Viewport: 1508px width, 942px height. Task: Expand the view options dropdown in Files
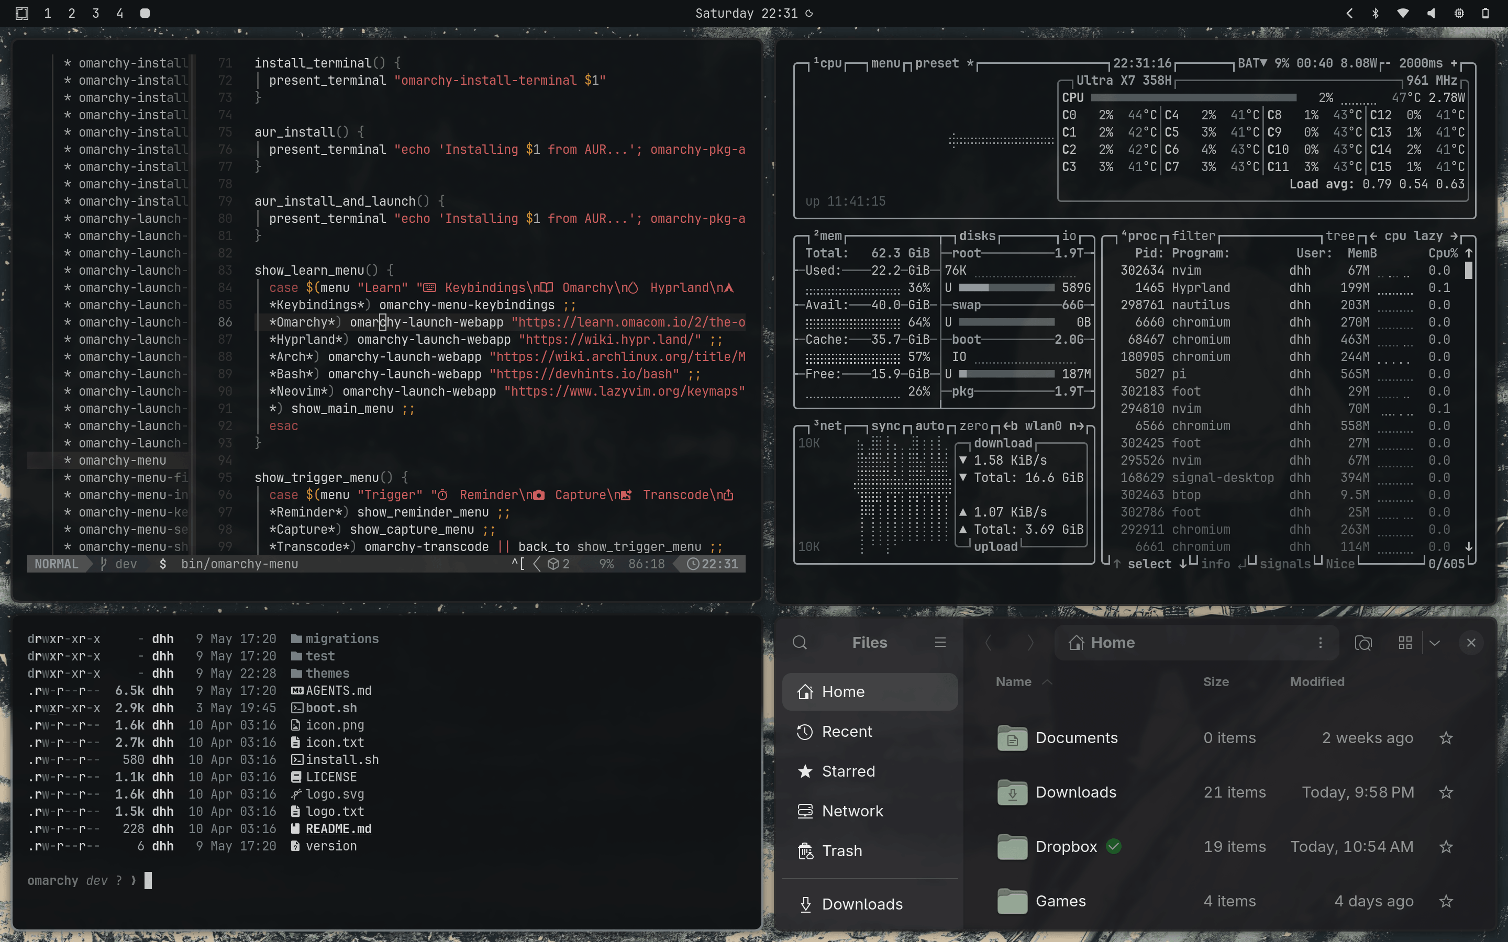(1435, 642)
